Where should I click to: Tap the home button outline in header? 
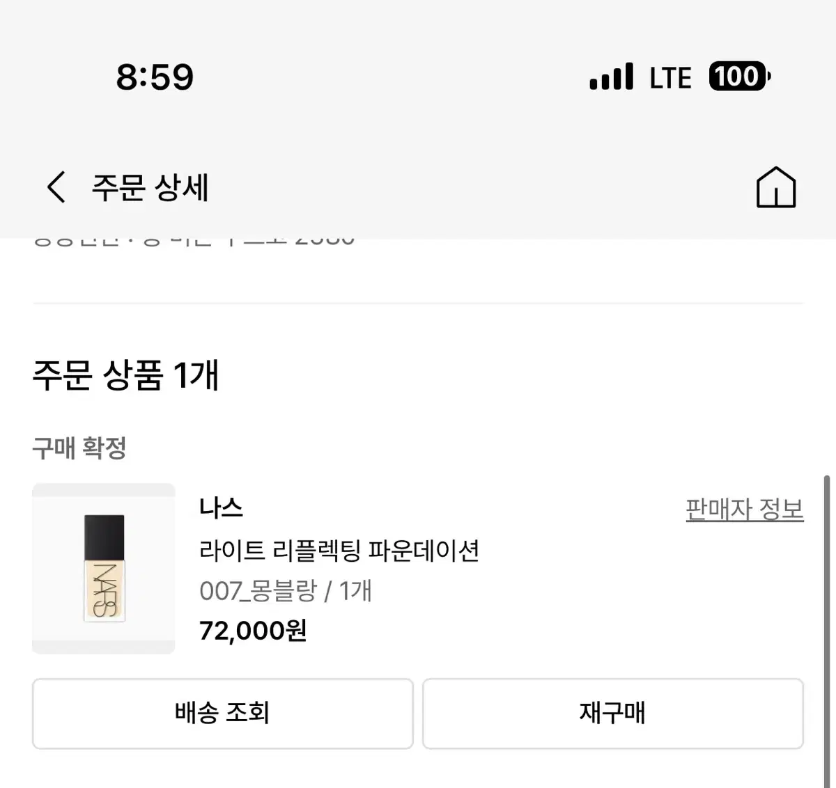[x=776, y=187]
